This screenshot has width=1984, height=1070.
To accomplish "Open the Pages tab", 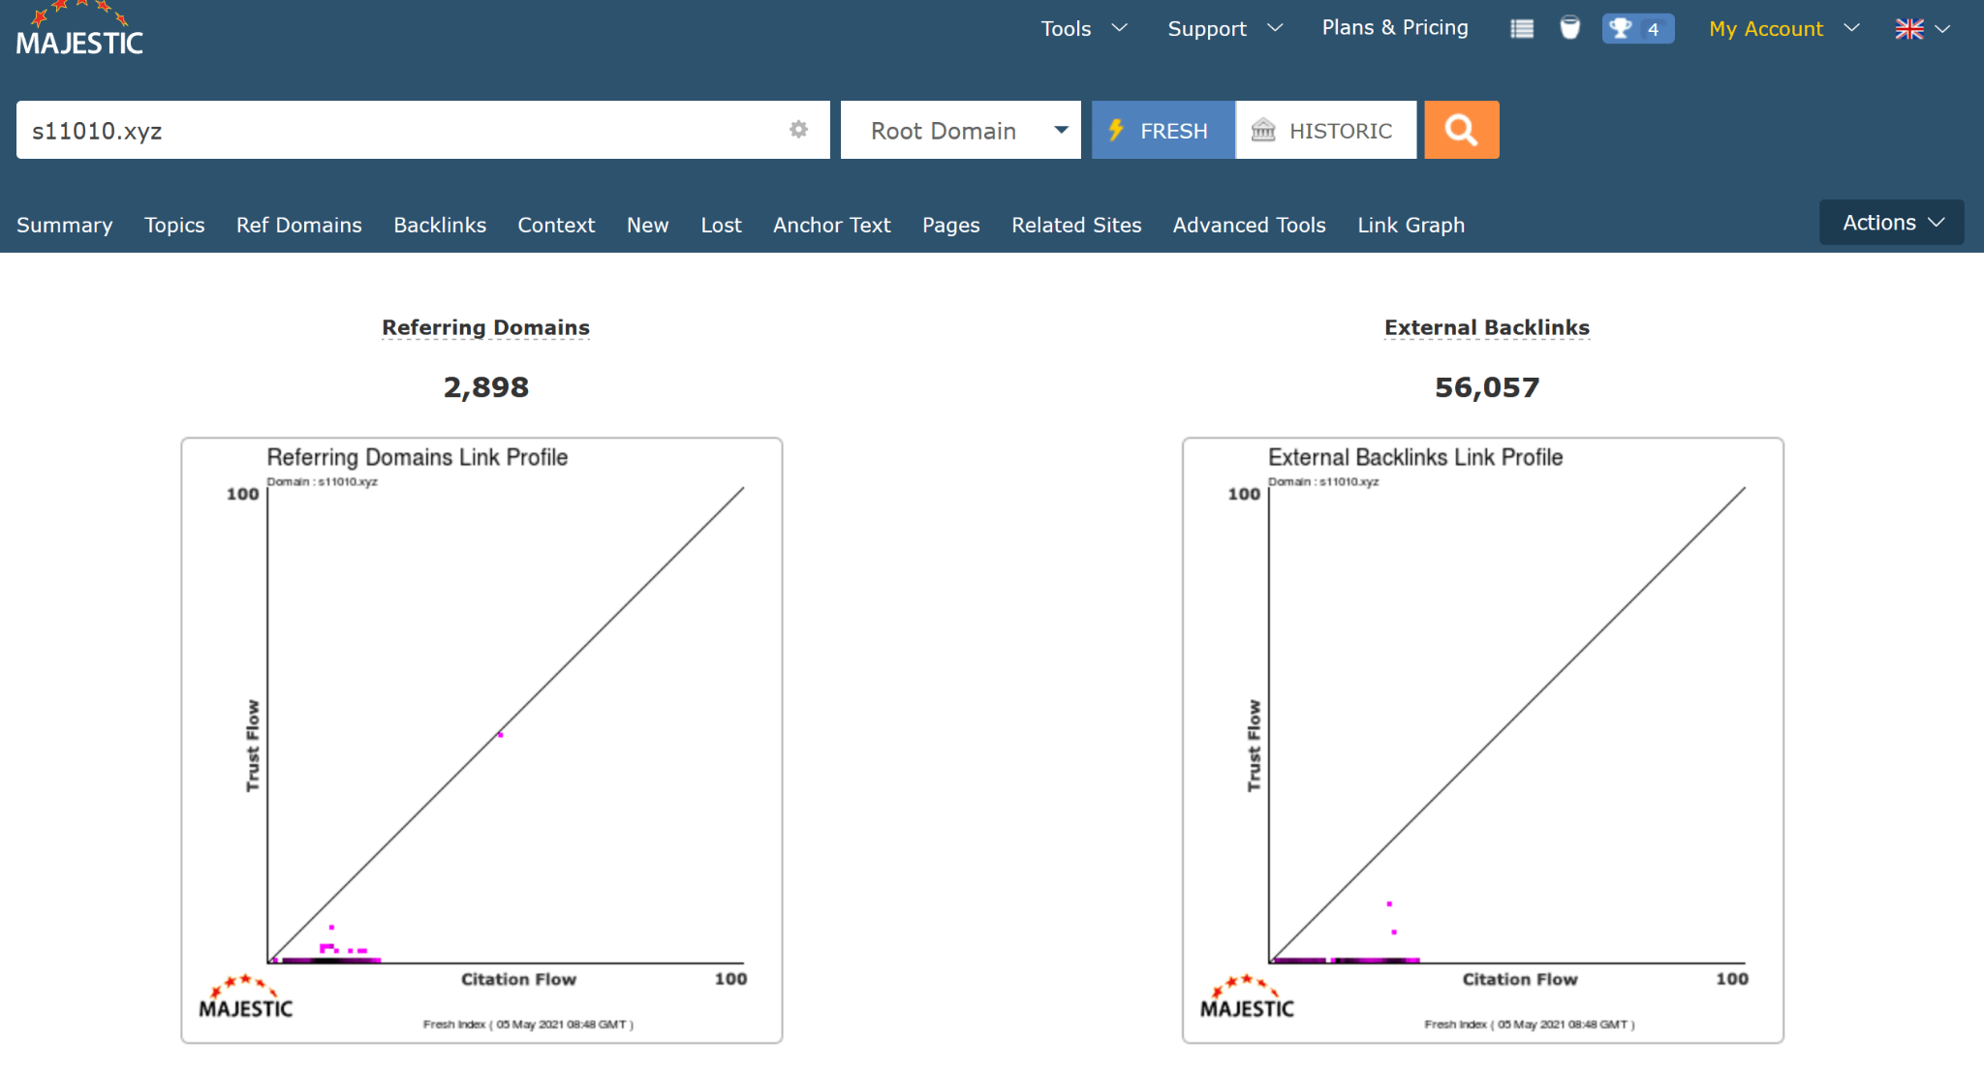I will [x=951, y=225].
